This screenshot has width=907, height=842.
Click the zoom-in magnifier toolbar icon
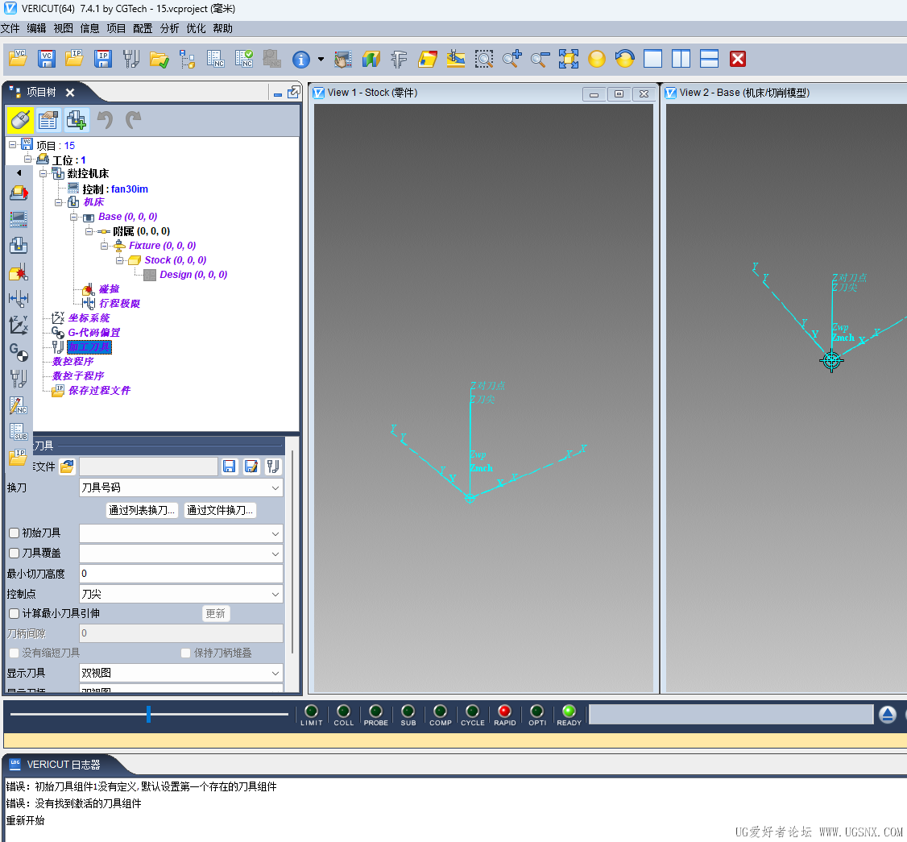(x=511, y=59)
